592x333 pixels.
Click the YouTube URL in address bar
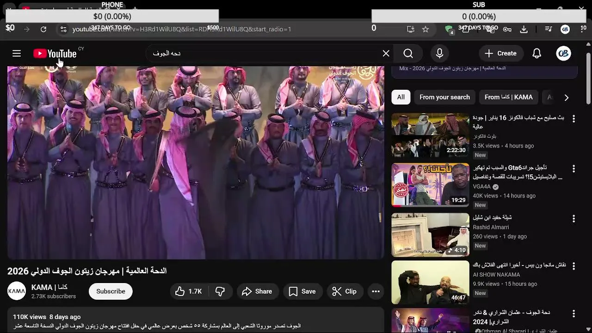click(x=182, y=29)
